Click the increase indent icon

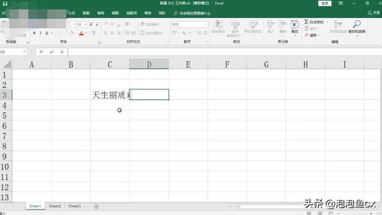tap(134, 33)
